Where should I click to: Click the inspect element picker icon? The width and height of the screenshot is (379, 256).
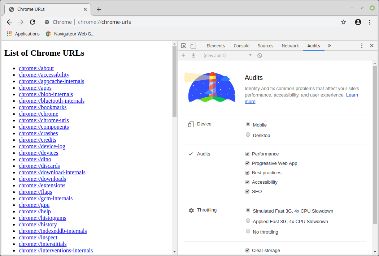coord(184,46)
